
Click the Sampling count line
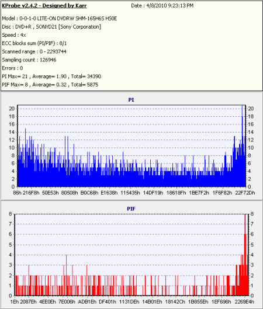click(29, 60)
